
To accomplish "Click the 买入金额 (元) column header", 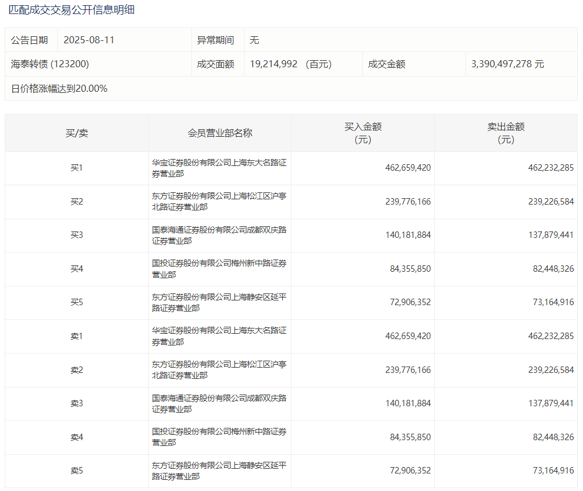I will 363,133.
